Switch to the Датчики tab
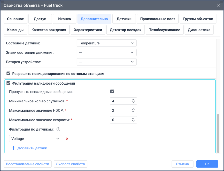Image resolution: width=224 pixels, height=171 pixels. pos(124,19)
